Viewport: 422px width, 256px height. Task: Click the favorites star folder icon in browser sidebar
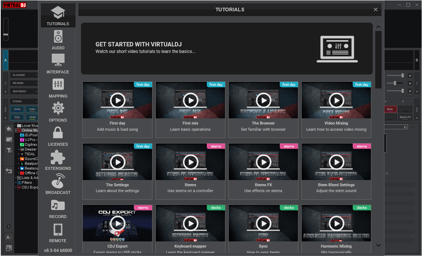(x=9, y=129)
